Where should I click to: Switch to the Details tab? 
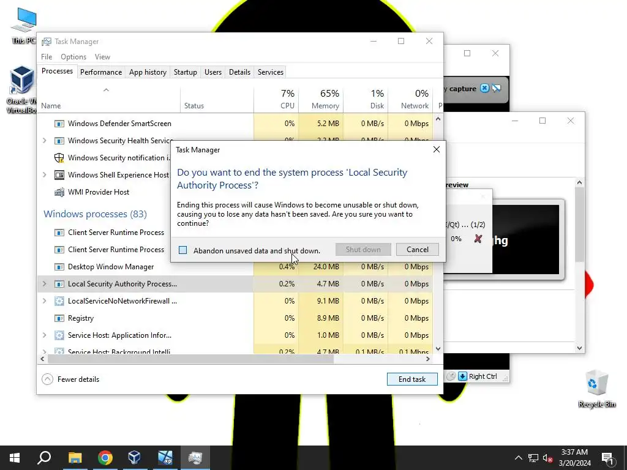tap(239, 72)
